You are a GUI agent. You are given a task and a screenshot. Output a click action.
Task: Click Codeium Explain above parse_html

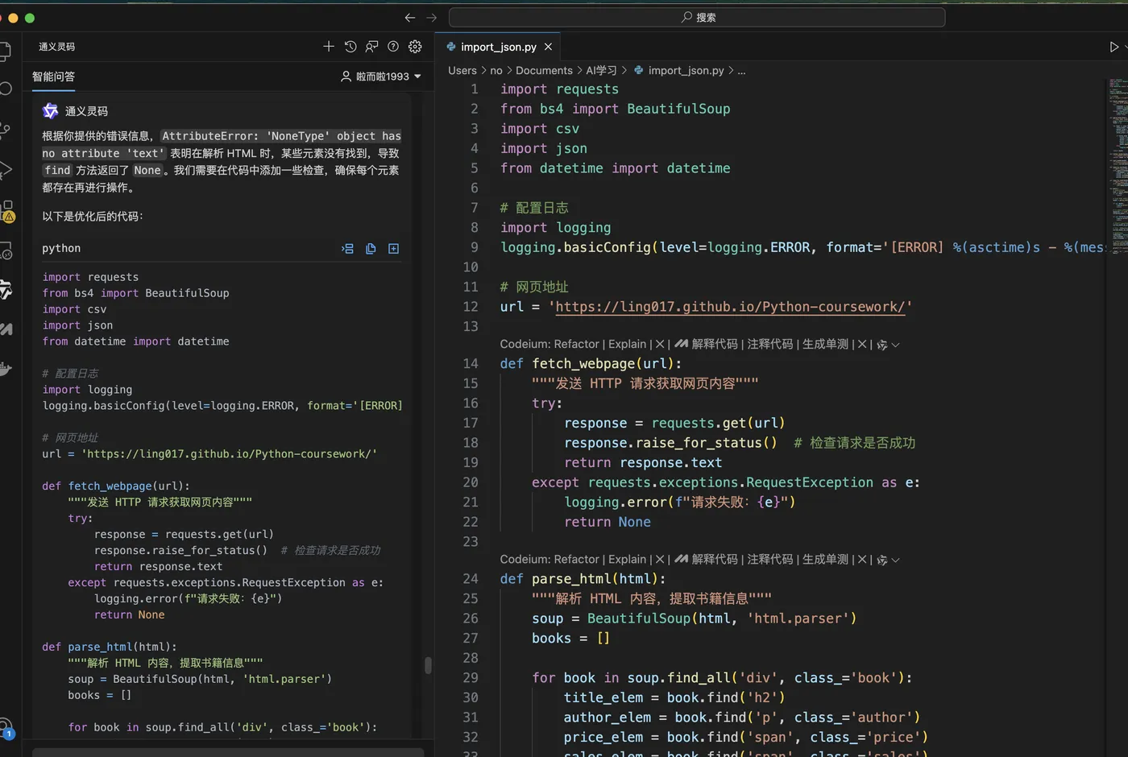point(628,559)
